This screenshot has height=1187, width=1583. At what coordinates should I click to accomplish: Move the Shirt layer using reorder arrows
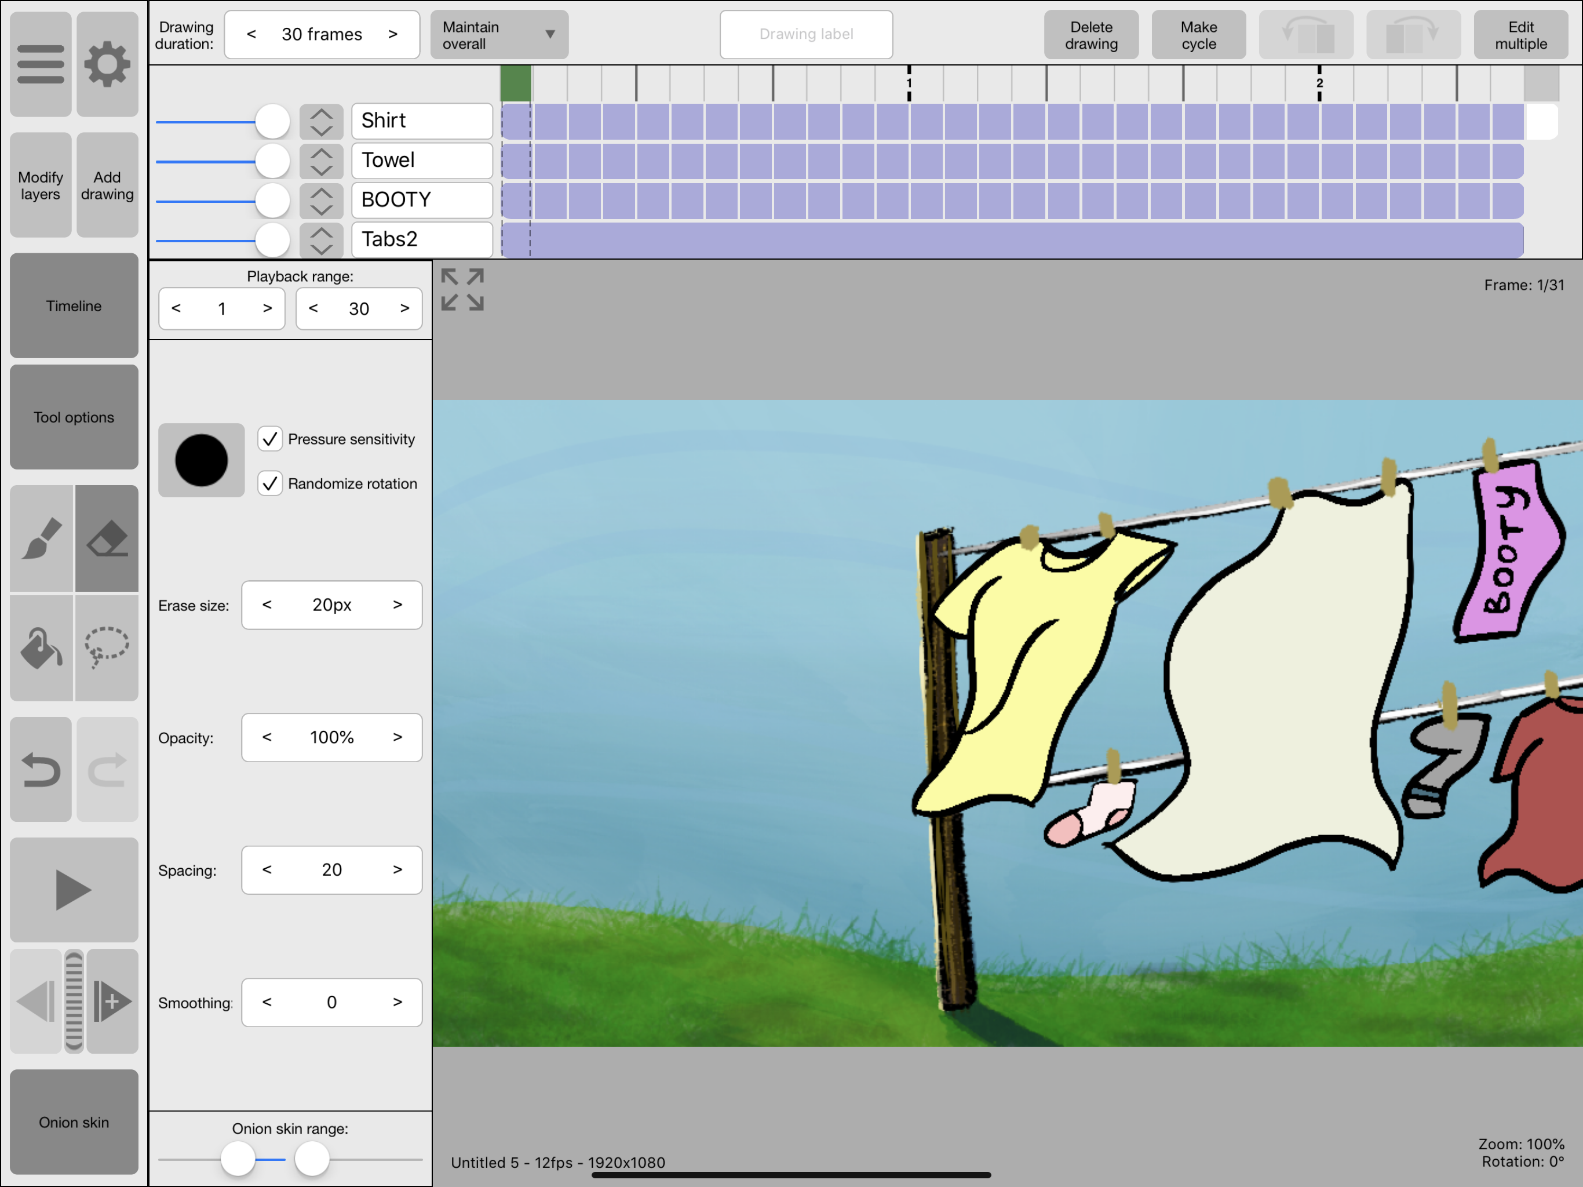click(322, 121)
